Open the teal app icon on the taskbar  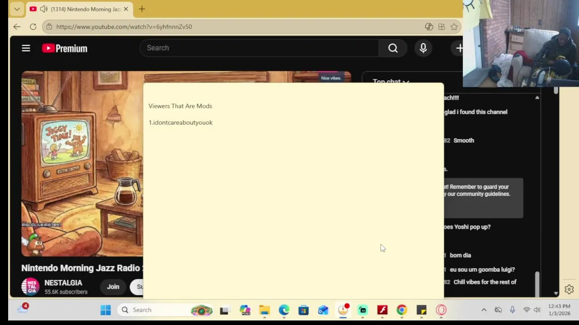tap(363, 310)
